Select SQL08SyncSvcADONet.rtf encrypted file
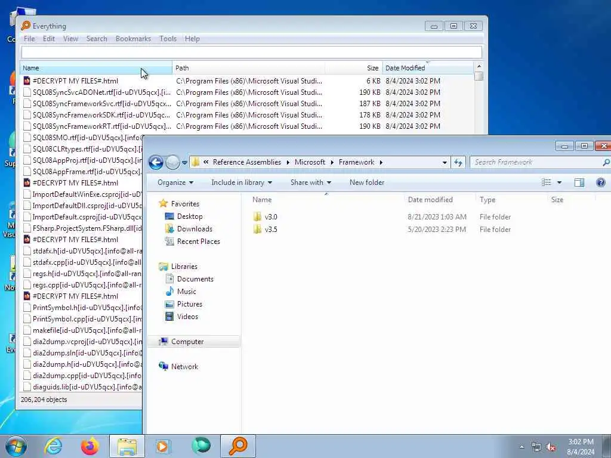The height and width of the screenshot is (458, 611). [x=101, y=92]
